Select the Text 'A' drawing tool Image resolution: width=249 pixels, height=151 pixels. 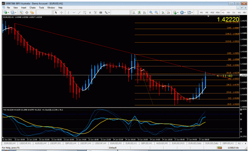click(90, 12)
